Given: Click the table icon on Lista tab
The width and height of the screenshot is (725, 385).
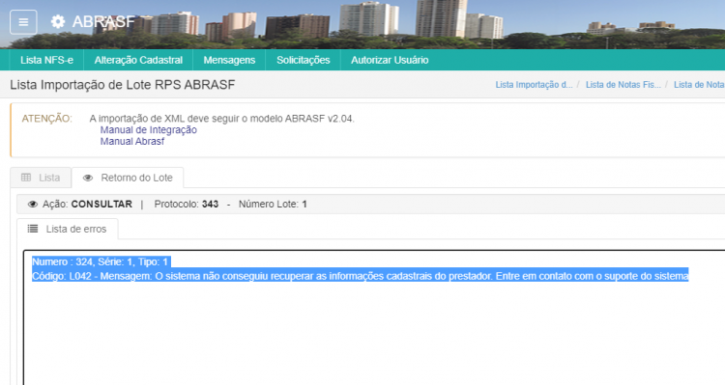Looking at the screenshot, I should point(26,178).
